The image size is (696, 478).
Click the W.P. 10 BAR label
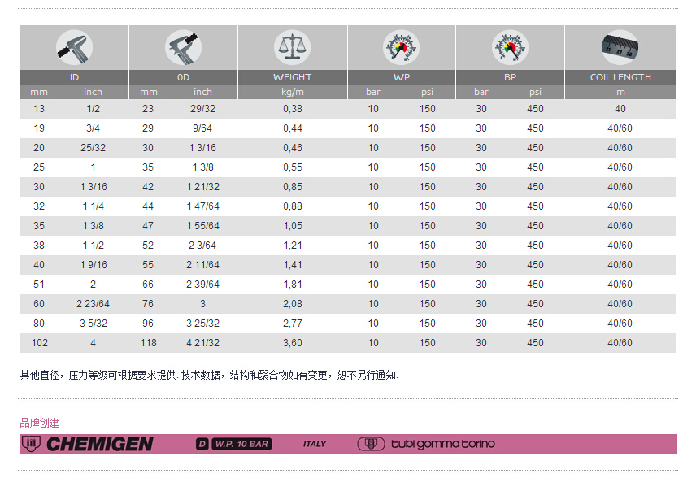(x=241, y=444)
